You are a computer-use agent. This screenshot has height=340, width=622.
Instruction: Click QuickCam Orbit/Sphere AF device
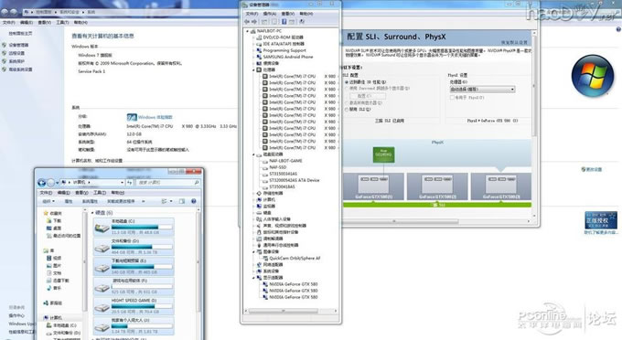[x=295, y=258]
